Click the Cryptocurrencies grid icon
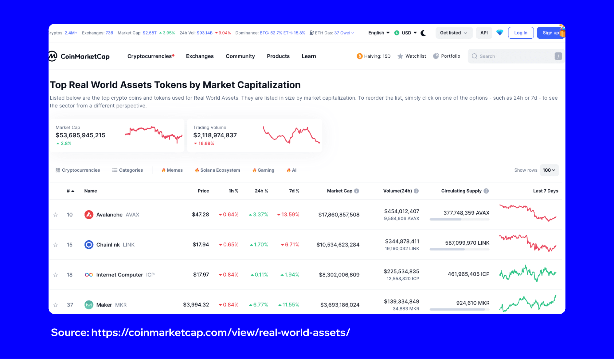Screen dimensions: 614x359 coord(58,170)
